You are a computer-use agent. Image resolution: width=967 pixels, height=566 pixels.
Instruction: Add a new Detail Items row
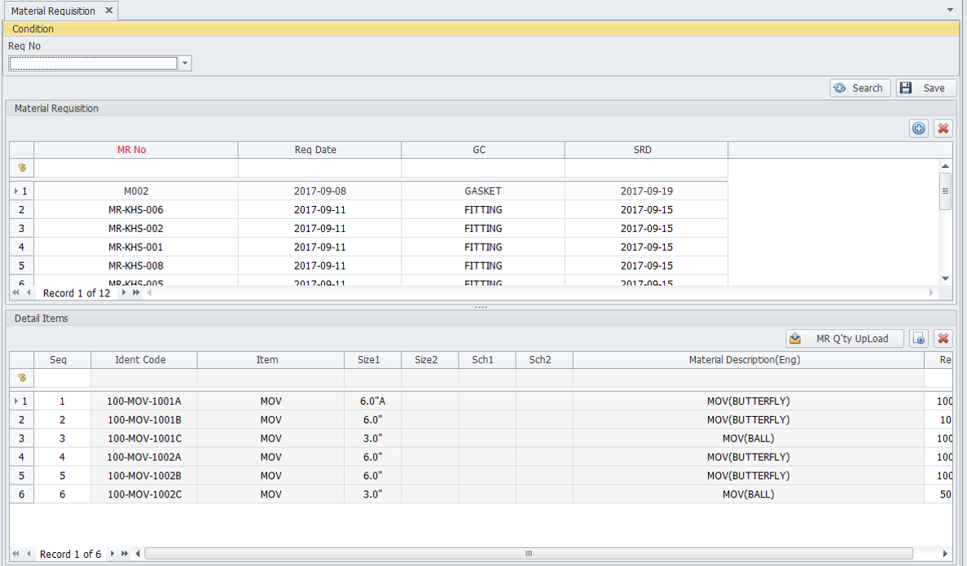919,339
